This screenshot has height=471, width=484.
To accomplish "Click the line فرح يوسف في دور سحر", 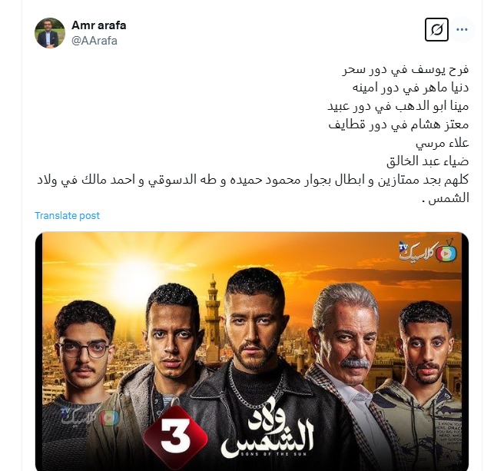I will [x=406, y=69].
